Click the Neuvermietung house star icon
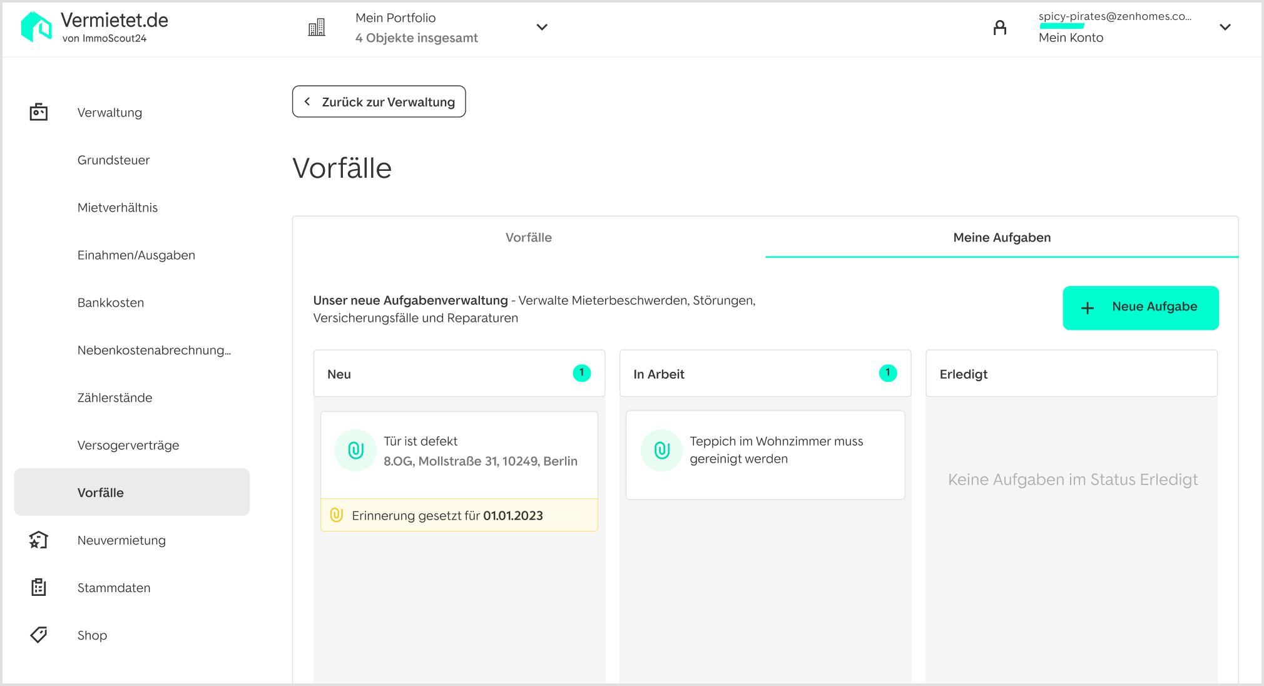1264x686 pixels. tap(39, 540)
